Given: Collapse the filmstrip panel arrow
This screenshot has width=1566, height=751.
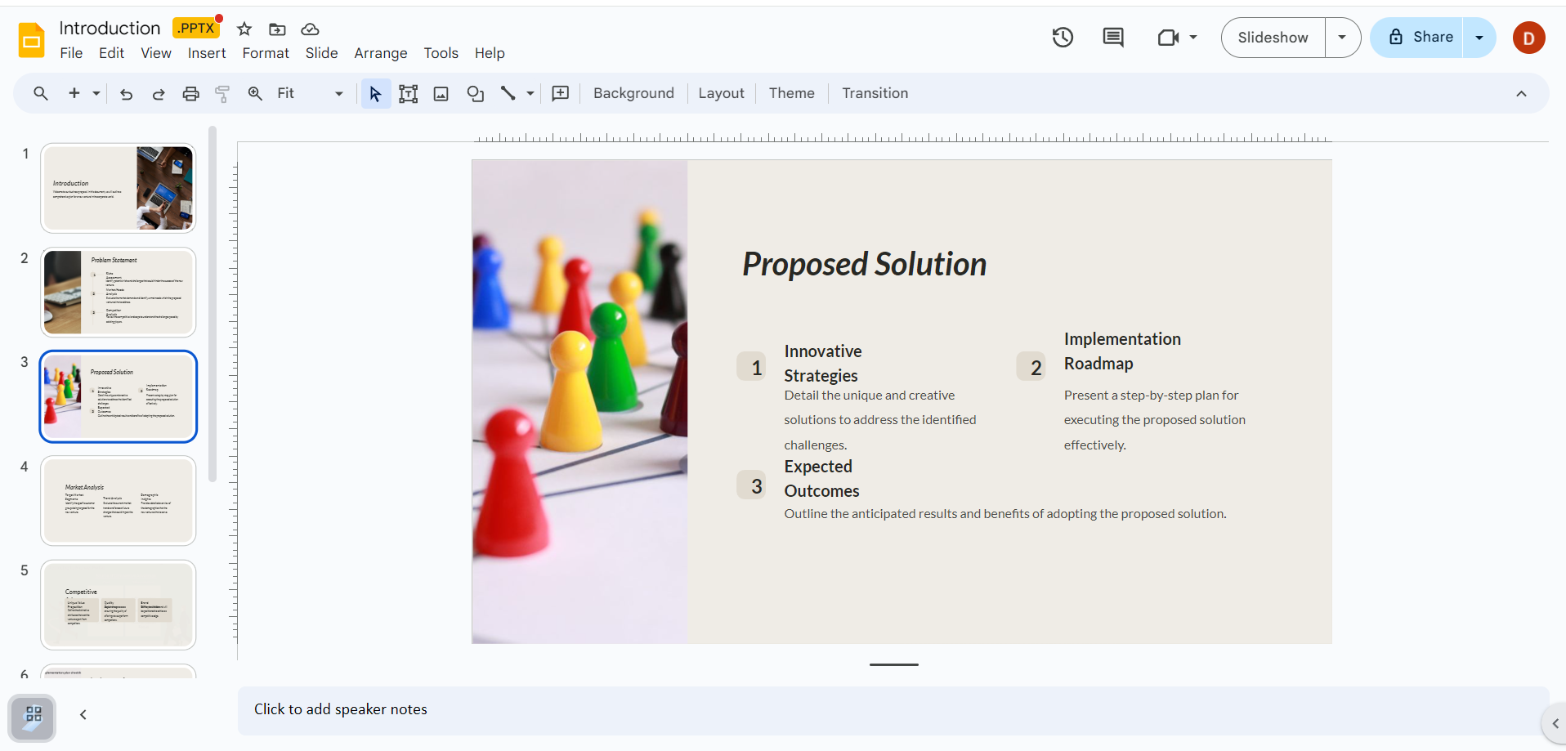Looking at the screenshot, I should point(83,714).
